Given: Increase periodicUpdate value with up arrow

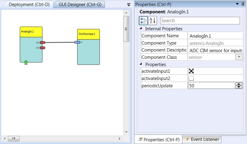Looking at the screenshot, I should click(x=239, y=84).
